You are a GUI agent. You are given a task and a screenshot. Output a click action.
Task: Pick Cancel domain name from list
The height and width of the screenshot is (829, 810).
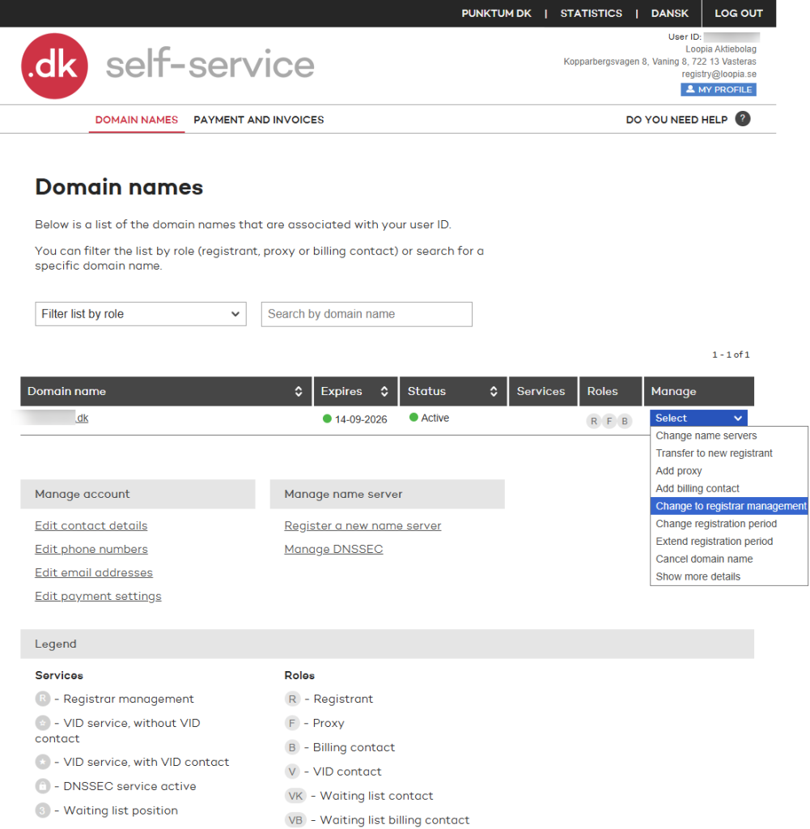(x=704, y=559)
